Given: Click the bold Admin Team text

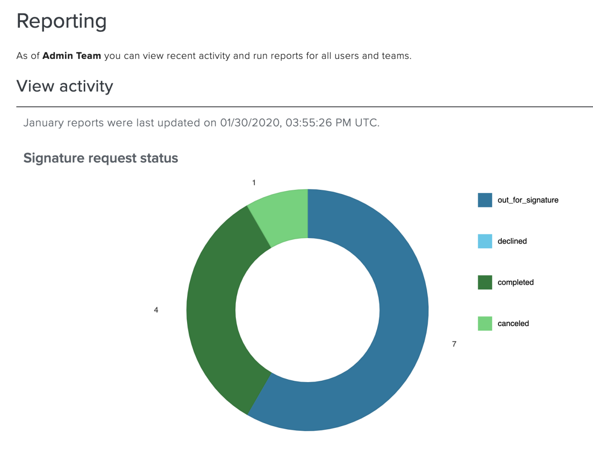Looking at the screenshot, I should click(x=72, y=56).
